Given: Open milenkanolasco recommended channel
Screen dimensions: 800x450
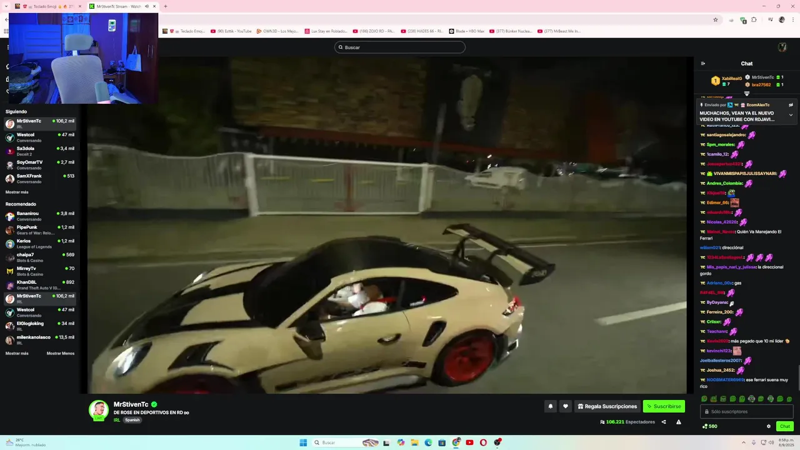Looking at the screenshot, I should (x=40, y=340).
